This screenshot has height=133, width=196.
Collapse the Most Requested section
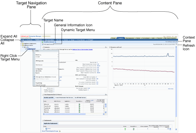pos(43,94)
